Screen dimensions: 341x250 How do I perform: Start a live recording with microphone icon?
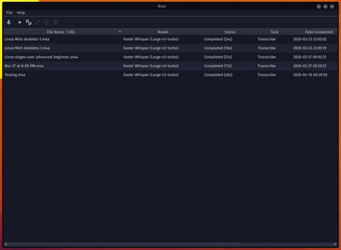click(9, 22)
